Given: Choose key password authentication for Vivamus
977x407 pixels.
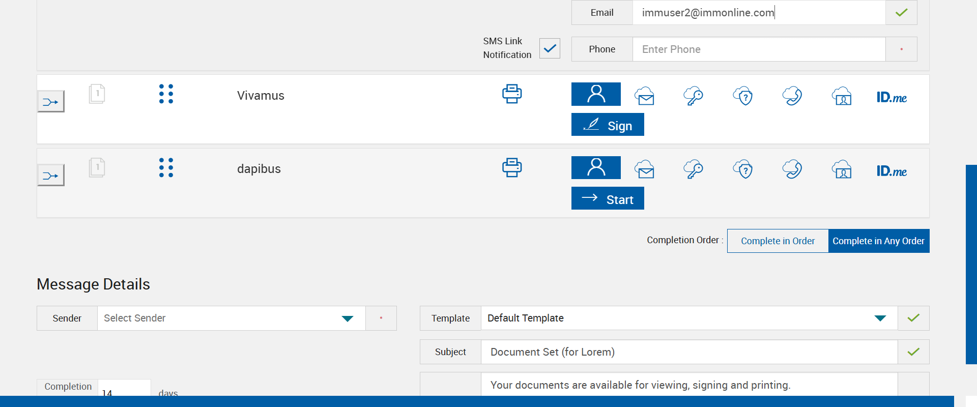Looking at the screenshot, I should tap(694, 96).
